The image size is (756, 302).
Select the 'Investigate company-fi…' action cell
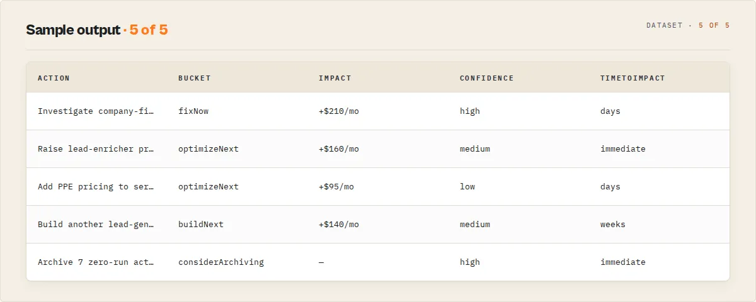click(96, 111)
